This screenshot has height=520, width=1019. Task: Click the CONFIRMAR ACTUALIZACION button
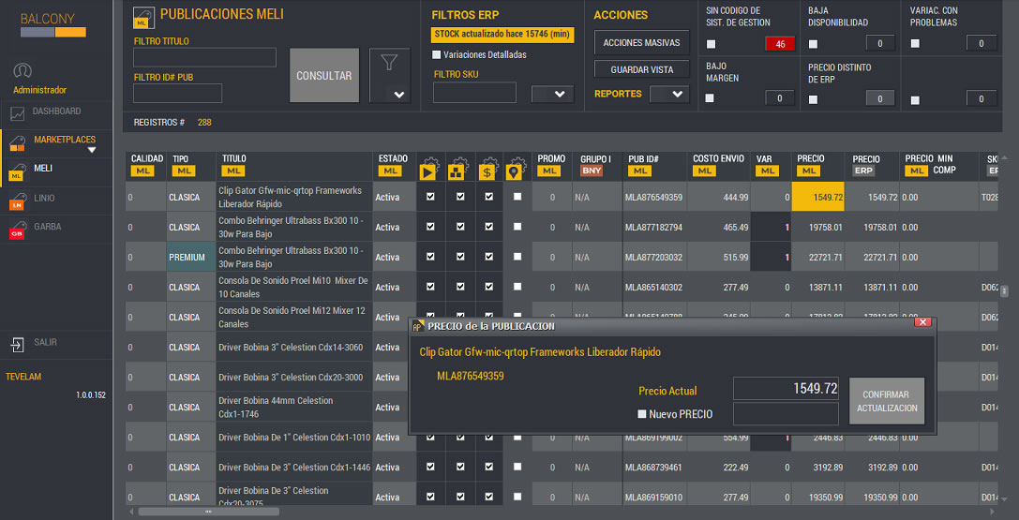point(886,401)
